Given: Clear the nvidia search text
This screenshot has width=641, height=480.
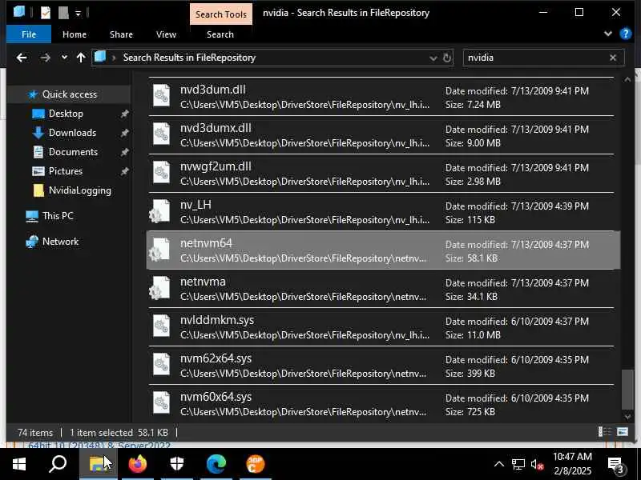Looking at the screenshot, I should point(612,58).
